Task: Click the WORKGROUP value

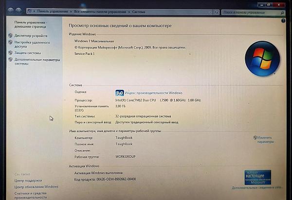Action: [x=126, y=156]
